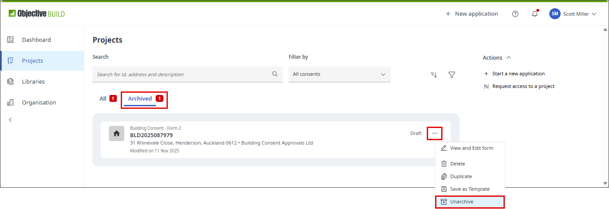Click the filter funnel icon
This screenshot has height=209, width=609.
tap(452, 75)
